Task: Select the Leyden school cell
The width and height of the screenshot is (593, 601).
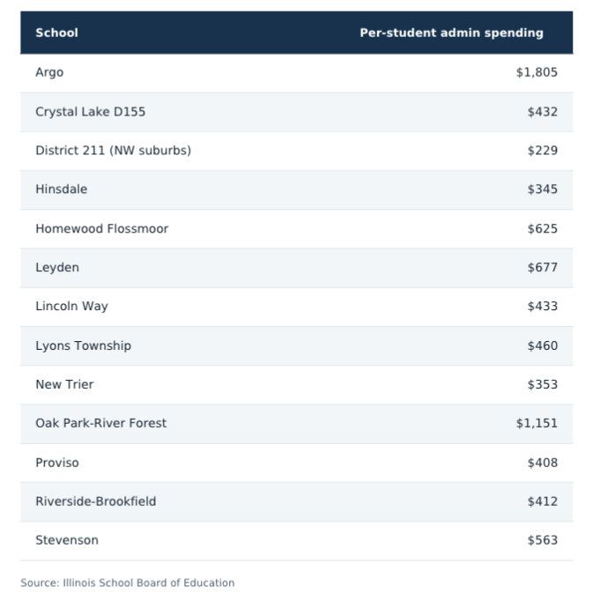Action: (x=57, y=268)
